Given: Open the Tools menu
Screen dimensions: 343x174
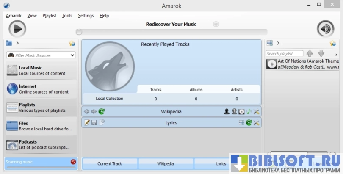Looking at the screenshot, I should (x=67, y=16).
